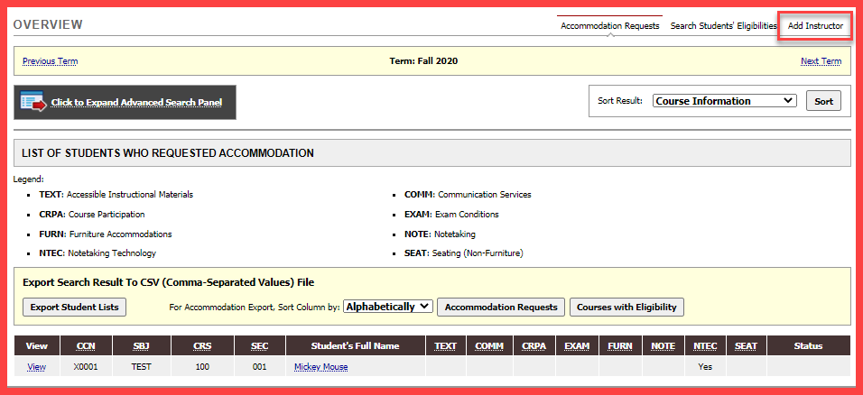Open Search Students' Eligibilities tab
Image resolution: width=863 pixels, height=395 pixels.
click(x=723, y=26)
